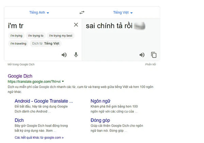Open the Ngôn ngữ sitelink
The width and height of the screenshot is (204, 143).
[100, 101]
